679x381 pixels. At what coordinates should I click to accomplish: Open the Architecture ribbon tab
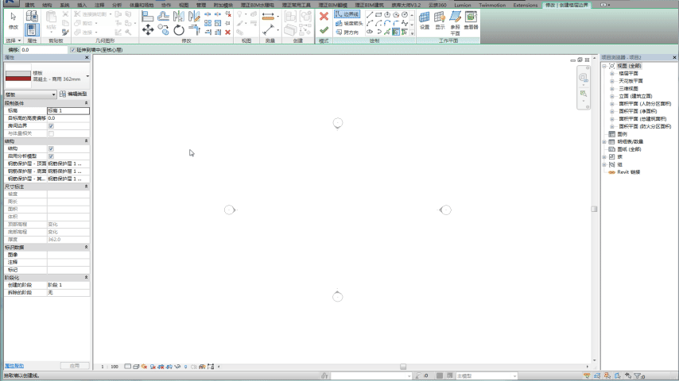[x=29, y=6]
